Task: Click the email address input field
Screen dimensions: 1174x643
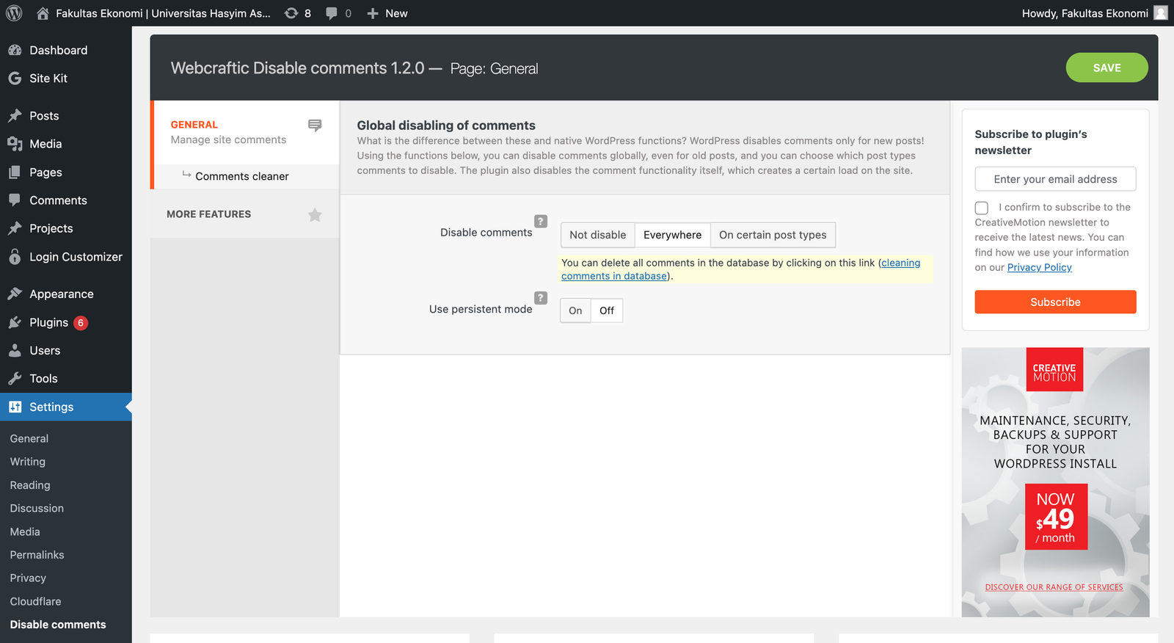Action: [1055, 179]
